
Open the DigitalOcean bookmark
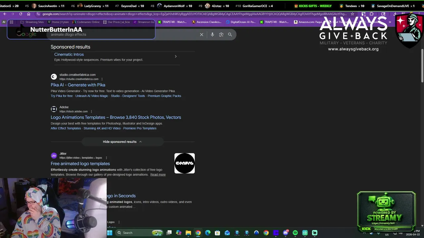240,22
